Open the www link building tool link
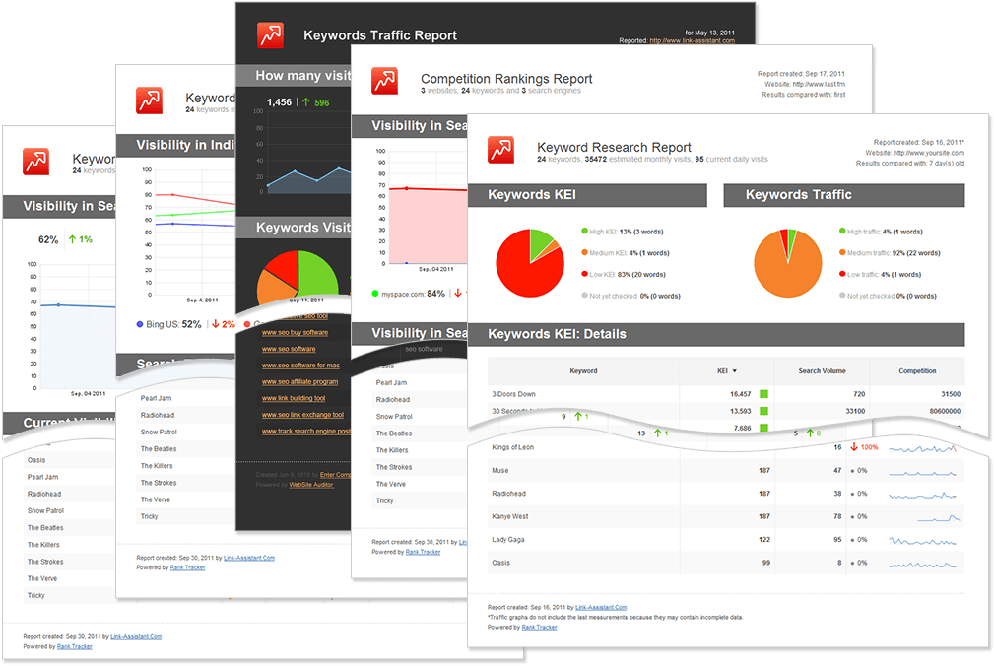Image resolution: width=994 pixels, height=666 pixels. click(x=294, y=399)
